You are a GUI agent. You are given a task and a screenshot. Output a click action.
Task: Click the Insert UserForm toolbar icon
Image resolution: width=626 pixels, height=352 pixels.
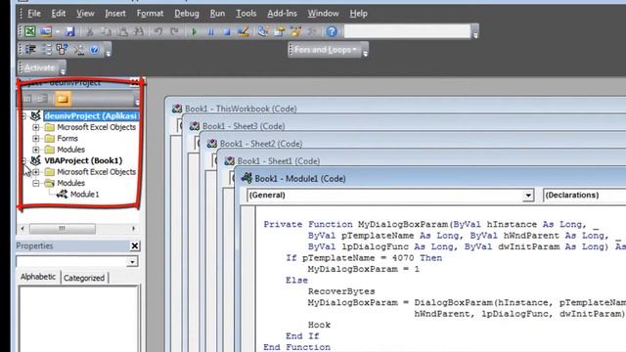point(46,31)
